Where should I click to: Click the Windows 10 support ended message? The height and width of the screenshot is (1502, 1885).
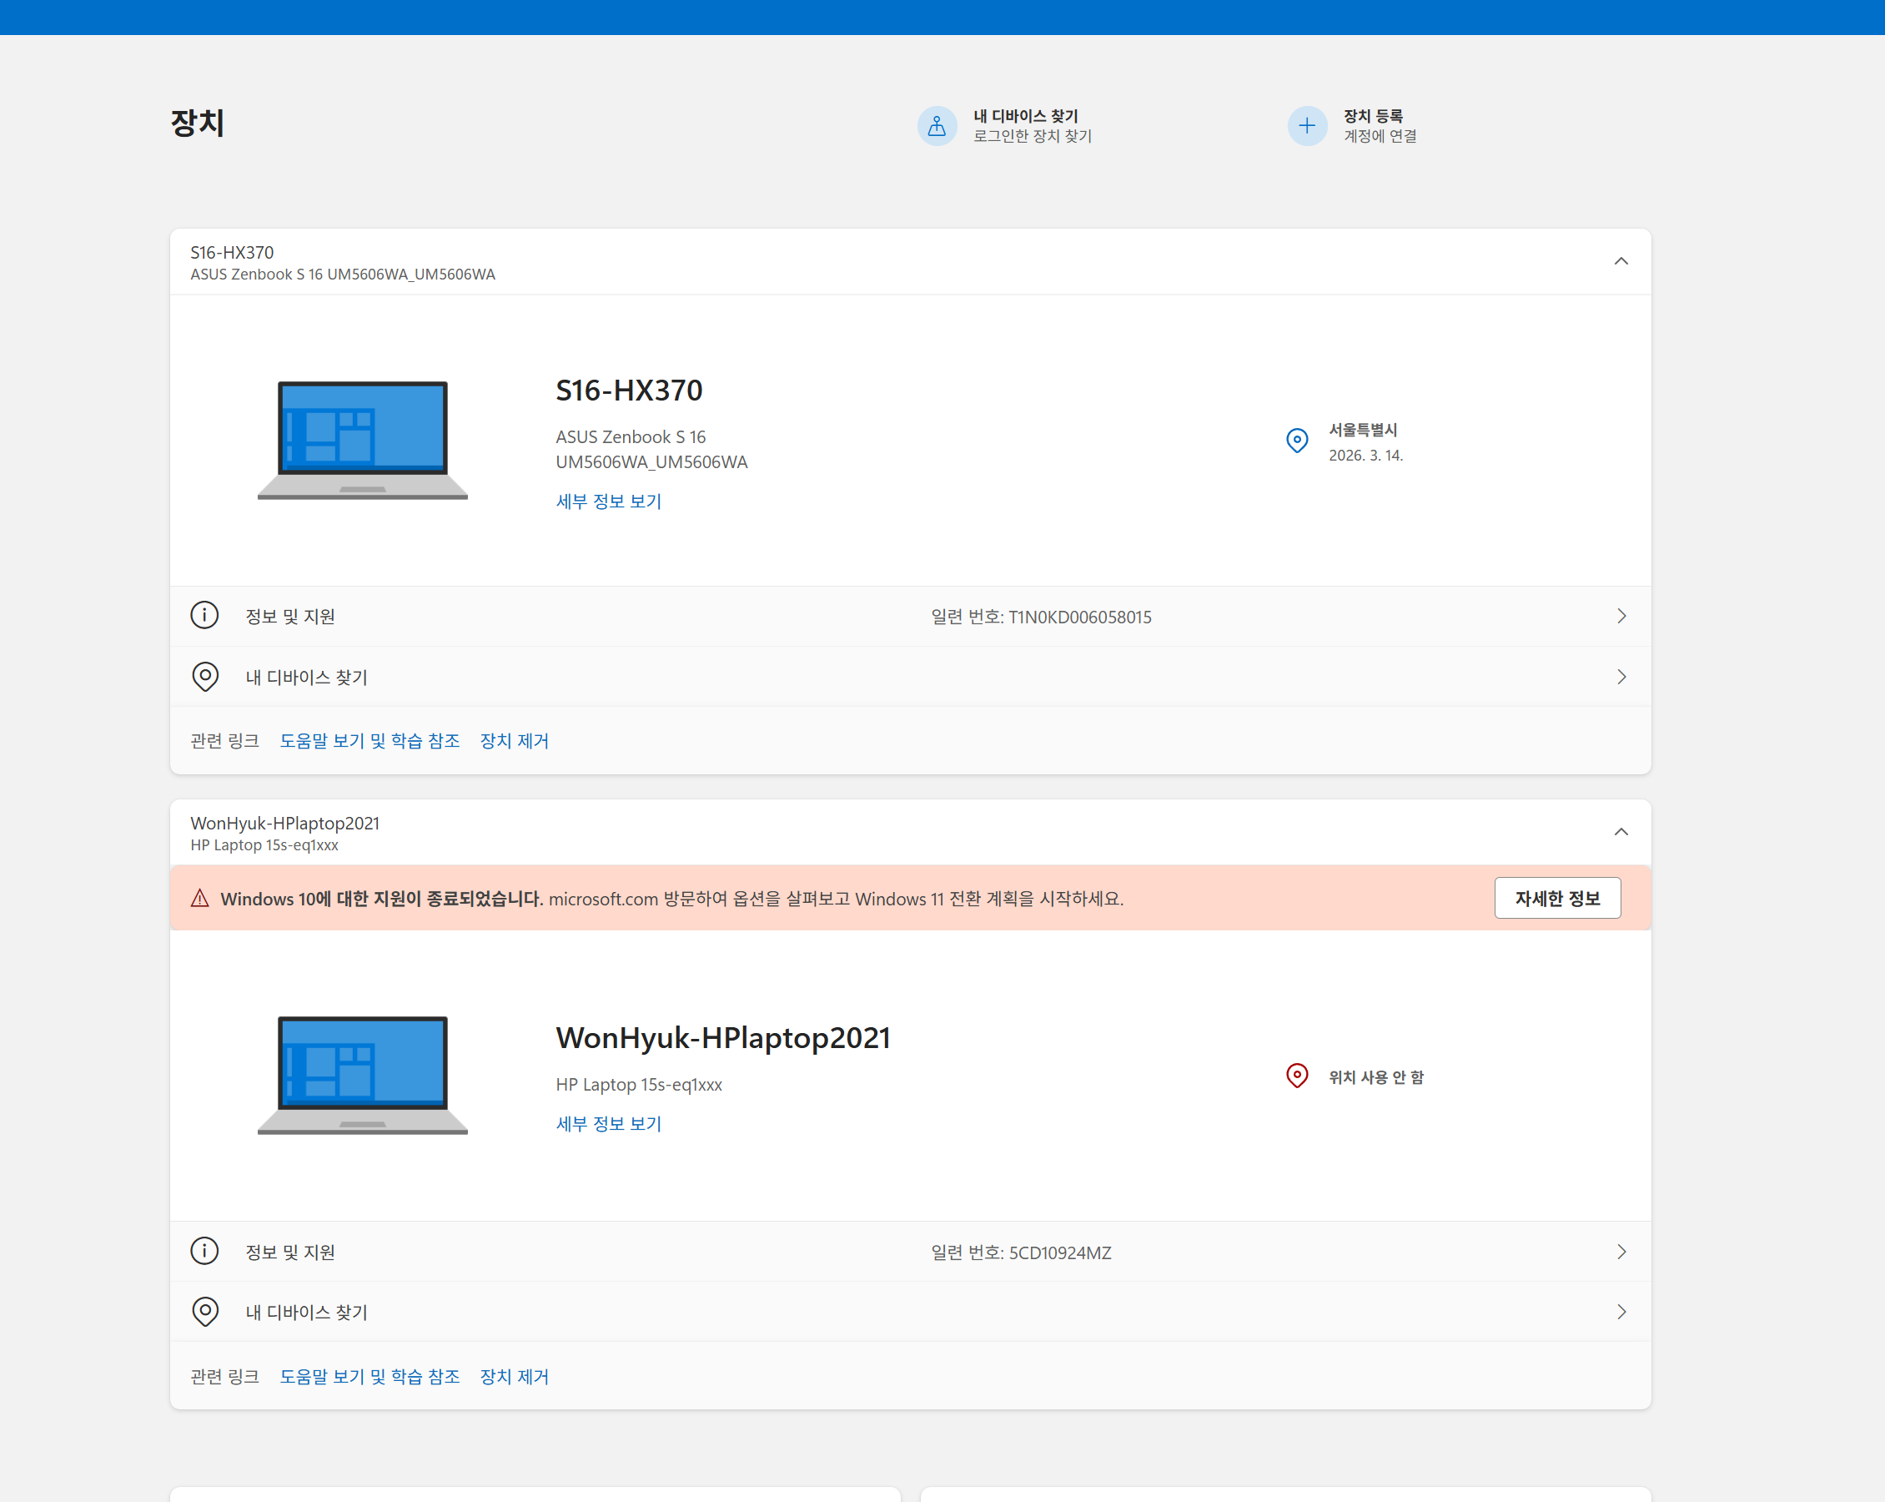click(x=671, y=900)
